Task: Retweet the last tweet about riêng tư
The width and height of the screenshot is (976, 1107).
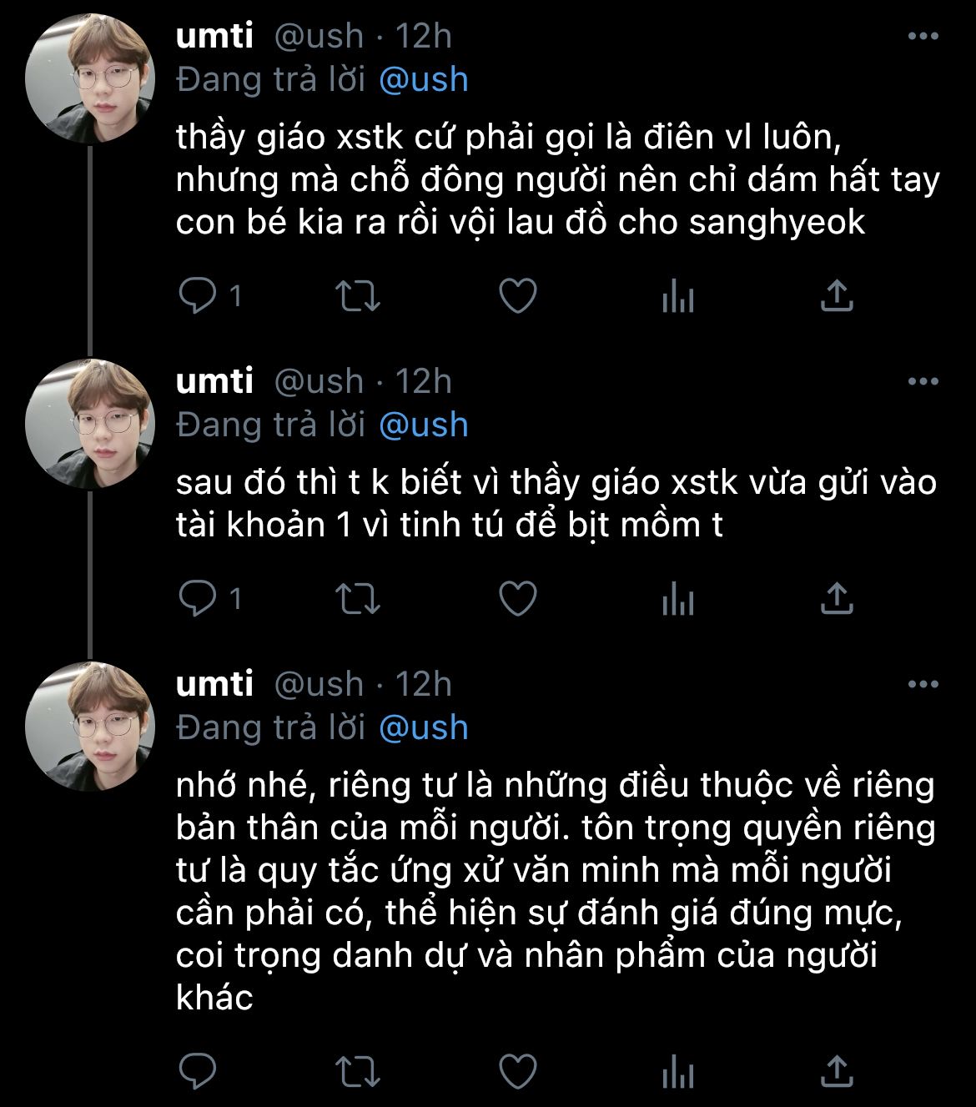Action: tap(357, 1071)
